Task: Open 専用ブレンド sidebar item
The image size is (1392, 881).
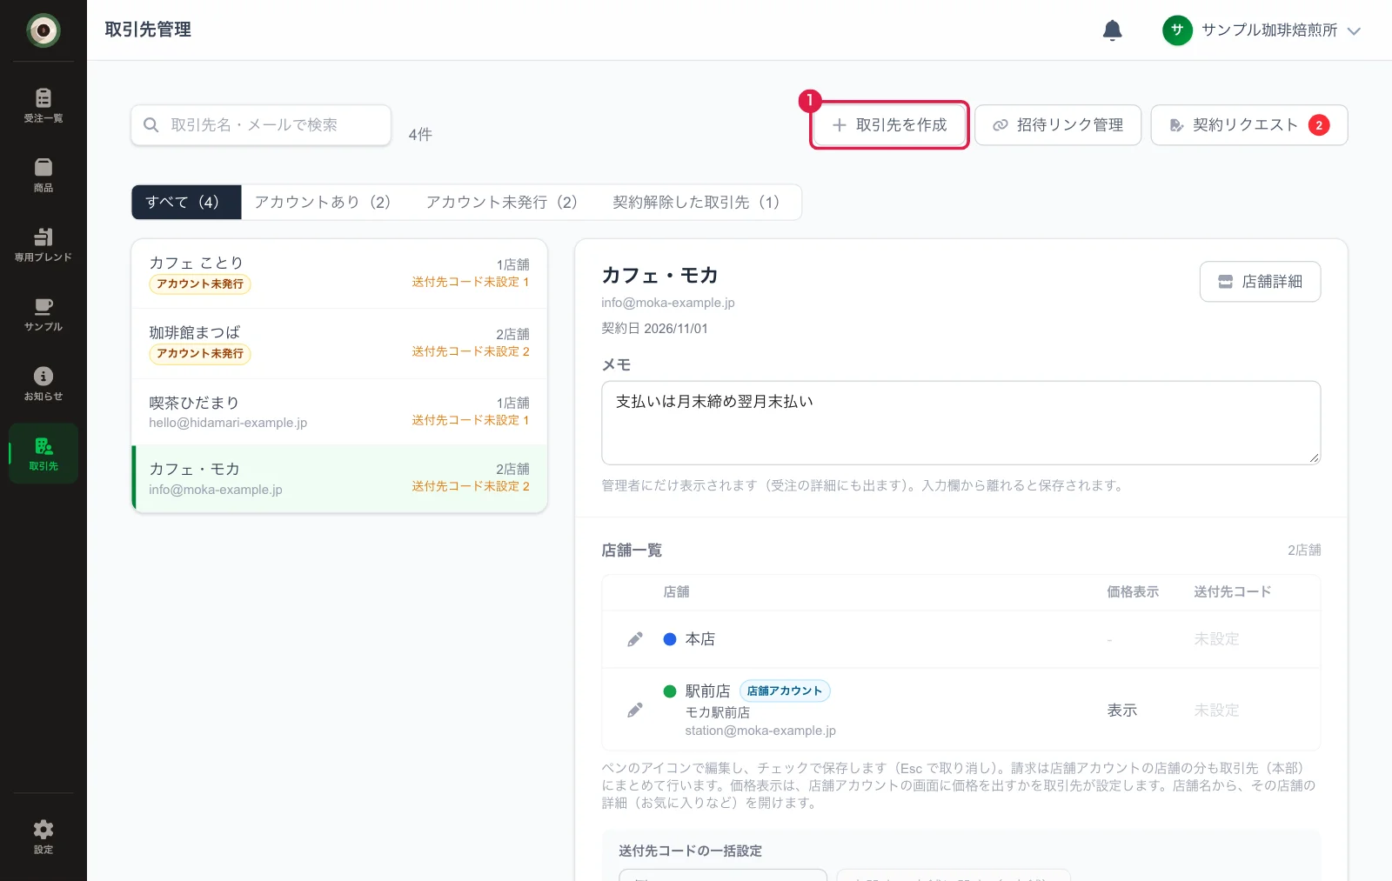Action: [43, 244]
